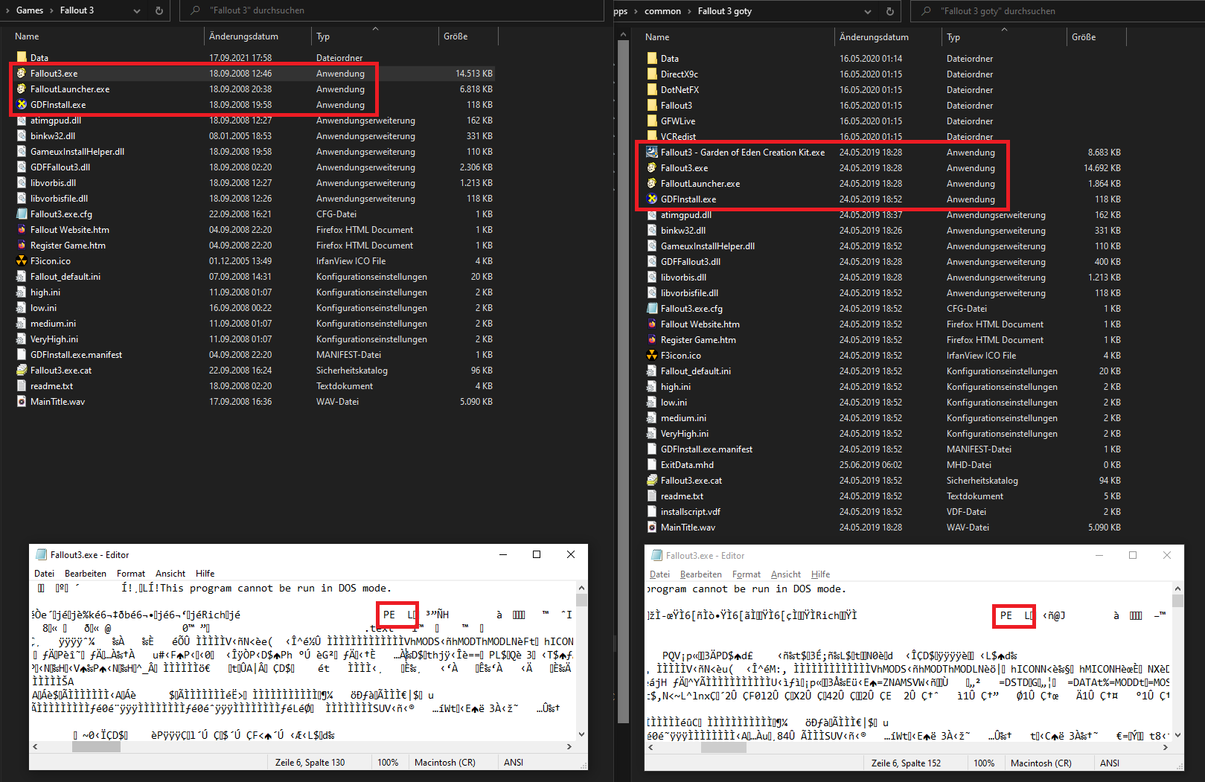Click ExitData.mhd file icon in Fallout 3 goty window

652,464
